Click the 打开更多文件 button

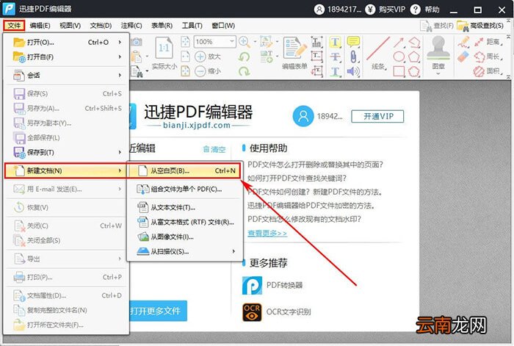159,311
